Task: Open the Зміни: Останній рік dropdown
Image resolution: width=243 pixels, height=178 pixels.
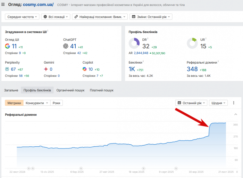Action: click(x=151, y=17)
